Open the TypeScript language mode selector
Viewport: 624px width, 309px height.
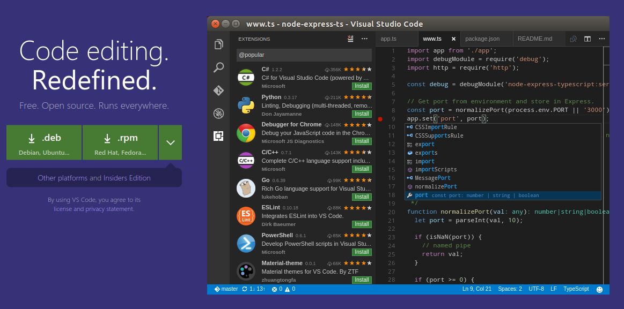click(576, 289)
